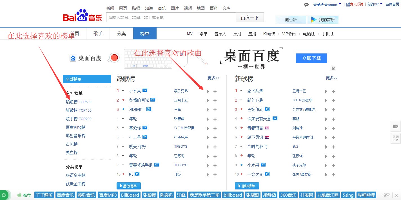401x200 pixels.
Task: Open 哔哩哔哩 from the bottom bar
Action: pyautogui.click(x=366, y=195)
